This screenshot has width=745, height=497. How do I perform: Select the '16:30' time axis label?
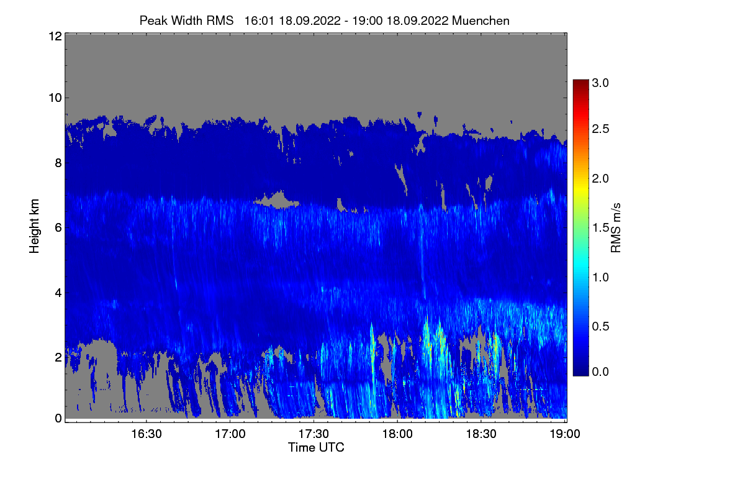click(147, 434)
